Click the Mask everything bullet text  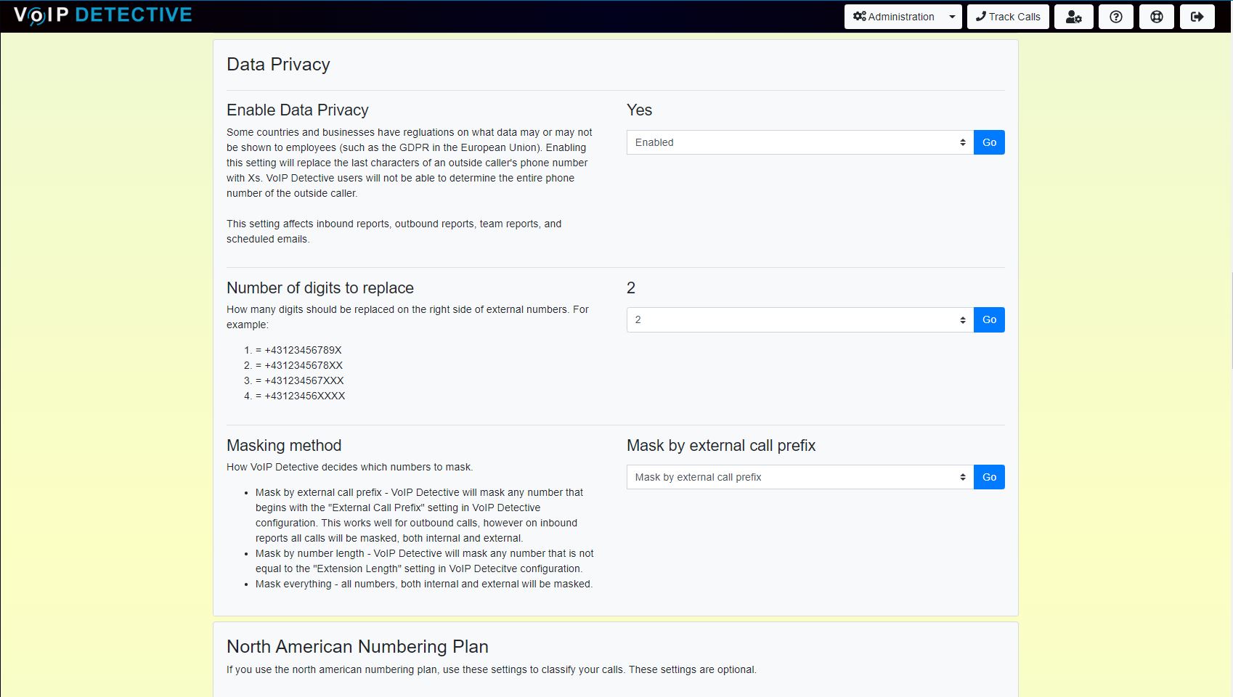(x=423, y=584)
